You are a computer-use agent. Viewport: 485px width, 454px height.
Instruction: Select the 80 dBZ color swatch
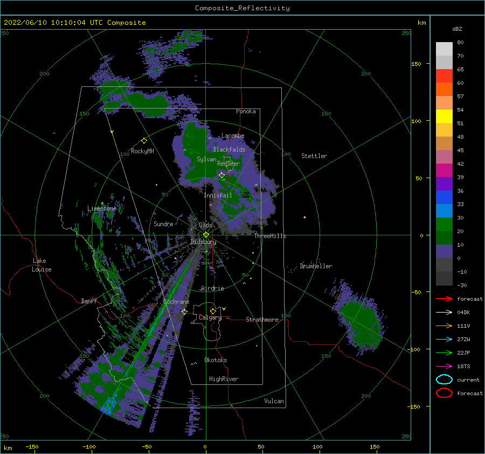pos(444,49)
